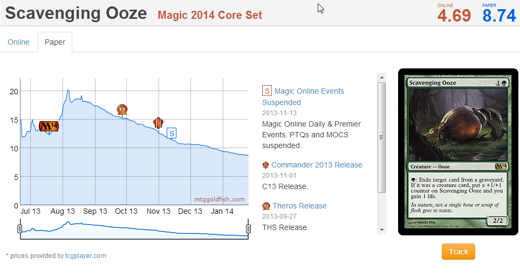Click the Scavenging Ooze card image
This screenshot has height=279, width=520.
[458, 152]
